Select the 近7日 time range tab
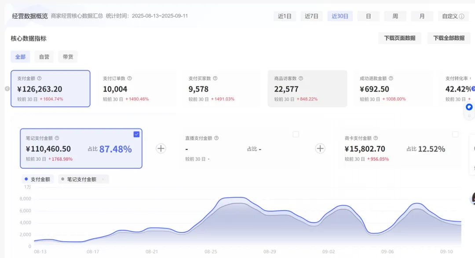 [312, 16]
